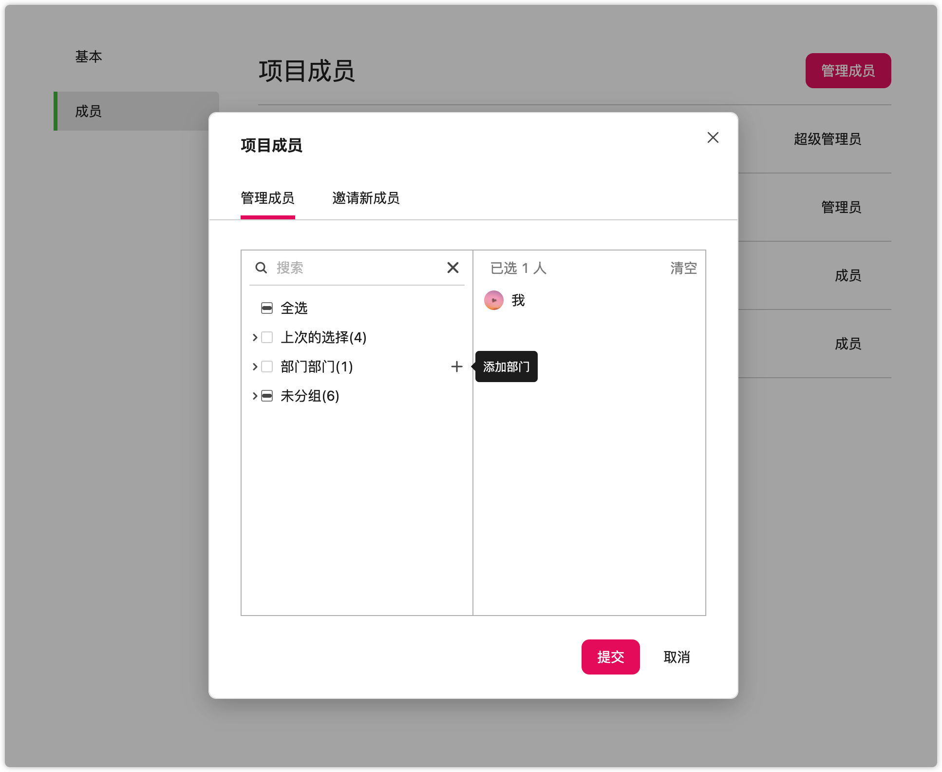Clear the search field with X icon
Image resolution: width=942 pixels, height=772 pixels.
[x=452, y=268]
